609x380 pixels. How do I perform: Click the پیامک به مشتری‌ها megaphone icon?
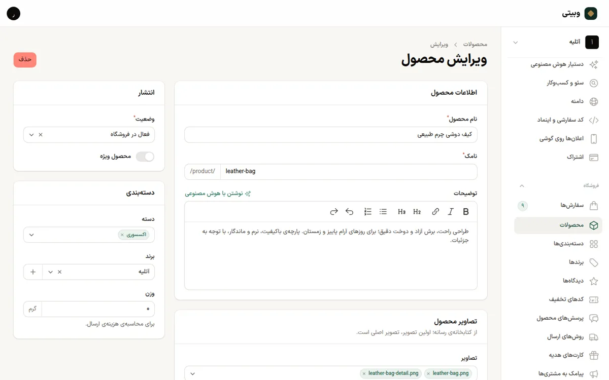pyautogui.click(x=593, y=374)
